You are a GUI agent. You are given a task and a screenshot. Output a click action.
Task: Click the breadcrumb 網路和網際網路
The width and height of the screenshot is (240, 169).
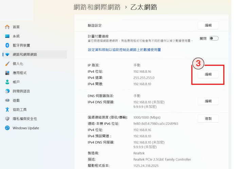(x=97, y=7)
